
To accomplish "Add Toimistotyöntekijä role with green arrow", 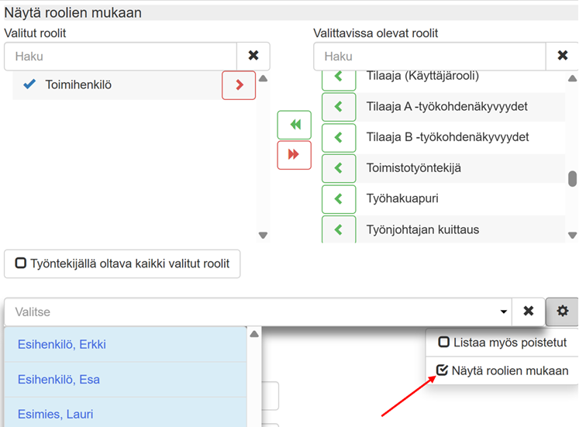I will (338, 168).
